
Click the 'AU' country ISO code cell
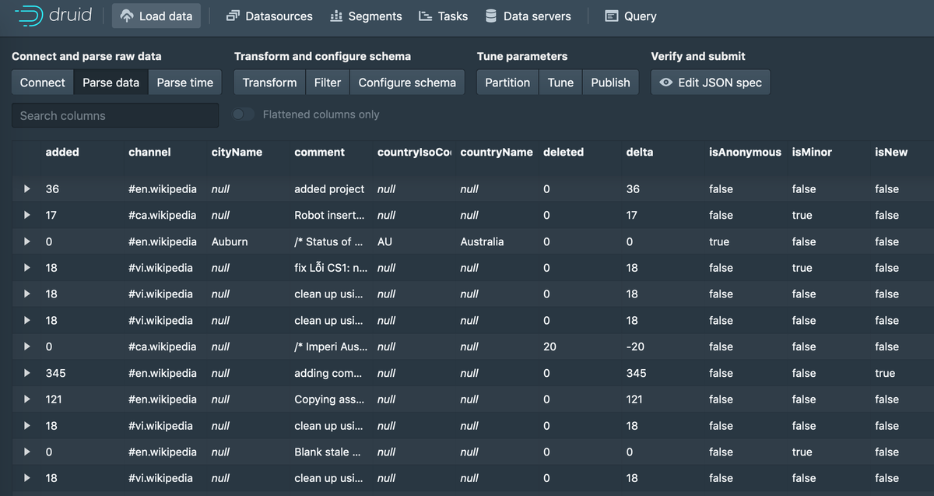point(384,242)
